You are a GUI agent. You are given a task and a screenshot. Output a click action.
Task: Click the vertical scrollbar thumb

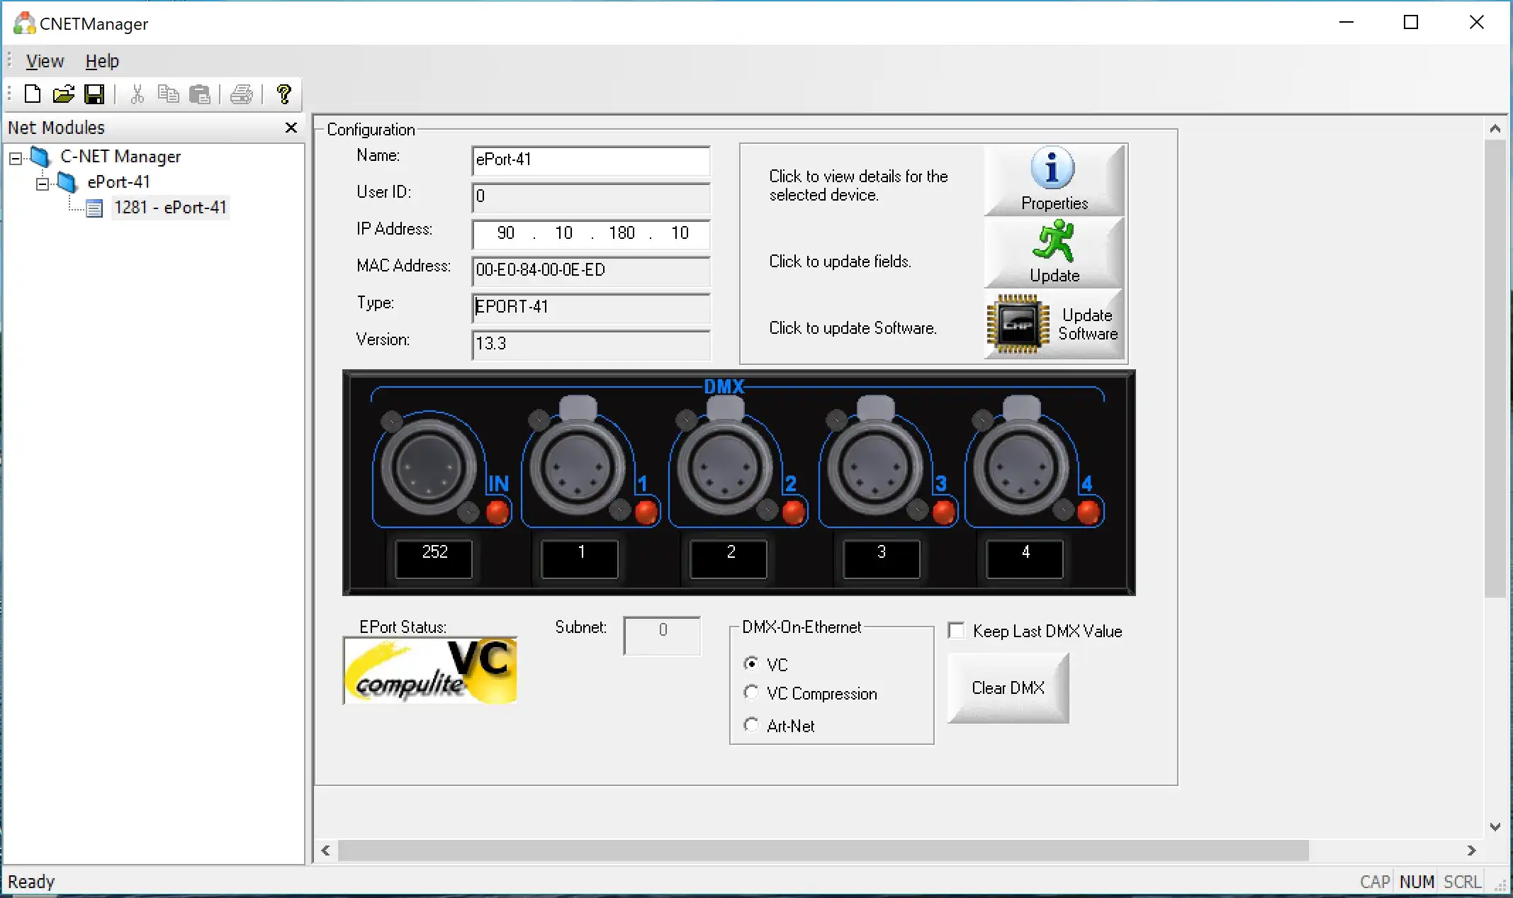coord(1495,369)
